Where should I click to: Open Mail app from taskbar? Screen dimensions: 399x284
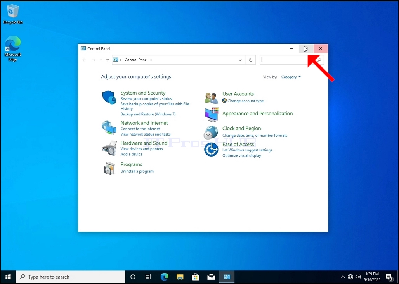tap(211, 277)
